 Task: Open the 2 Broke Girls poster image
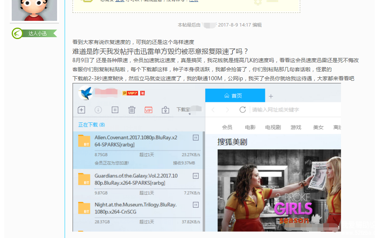click(279, 190)
